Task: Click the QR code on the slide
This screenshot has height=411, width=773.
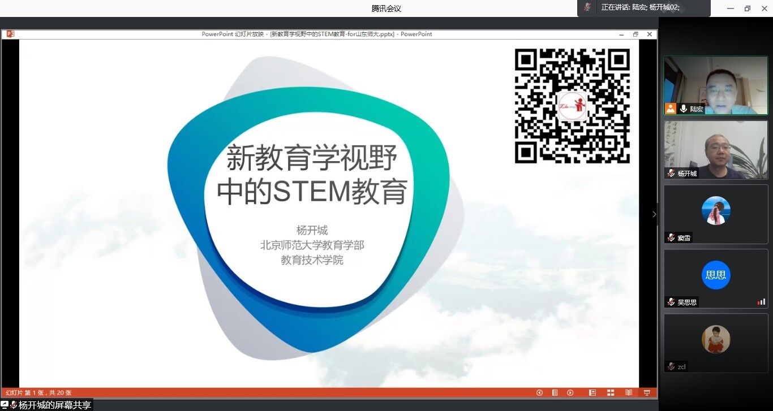Action: pyautogui.click(x=572, y=106)
